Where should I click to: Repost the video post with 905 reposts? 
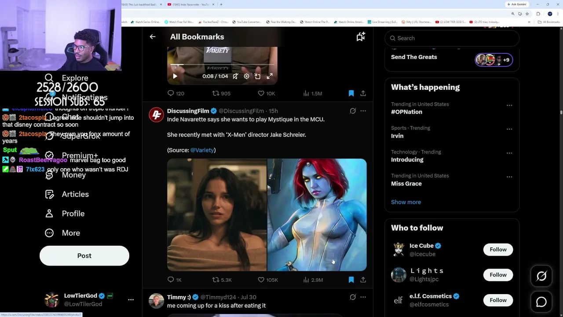[x=221, y=93]
